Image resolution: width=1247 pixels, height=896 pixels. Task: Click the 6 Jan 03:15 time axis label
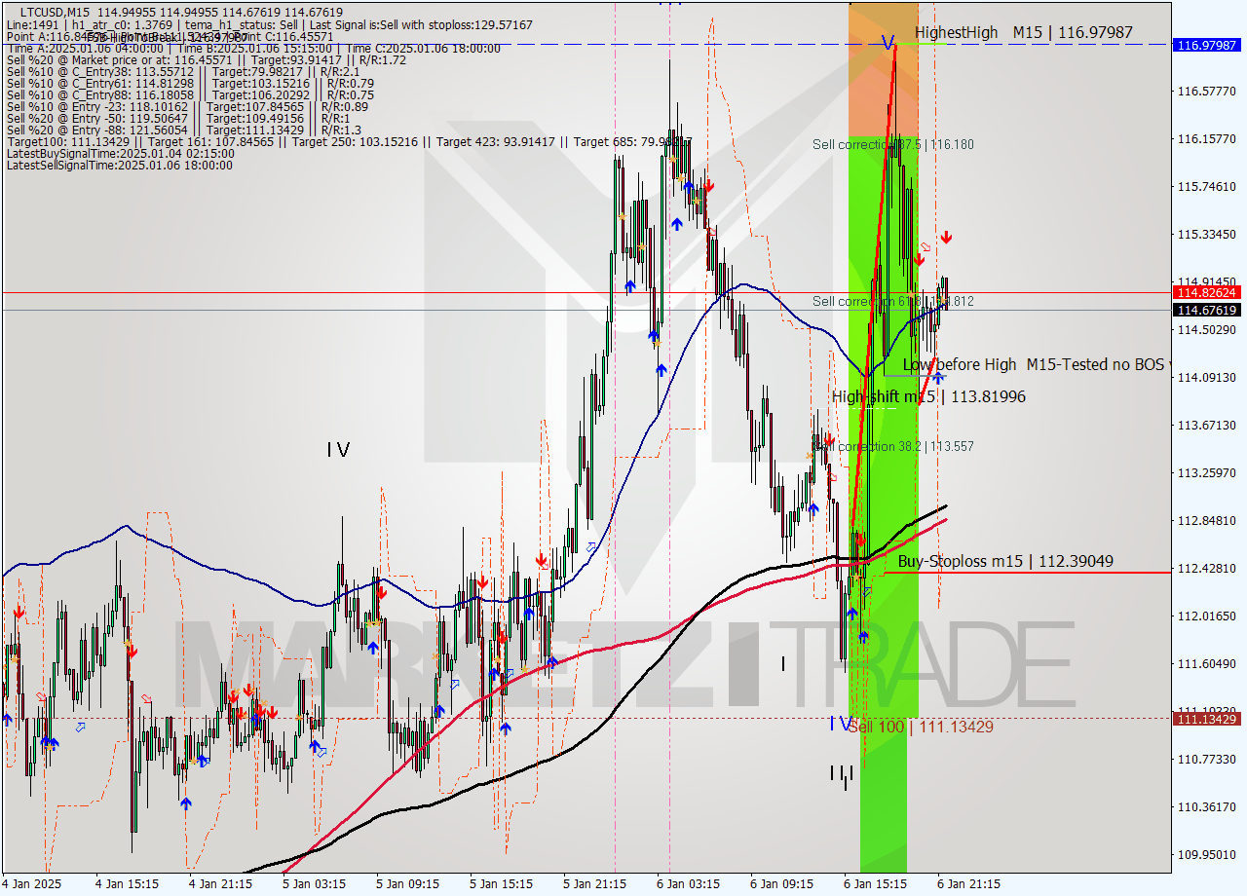(690, 884)
